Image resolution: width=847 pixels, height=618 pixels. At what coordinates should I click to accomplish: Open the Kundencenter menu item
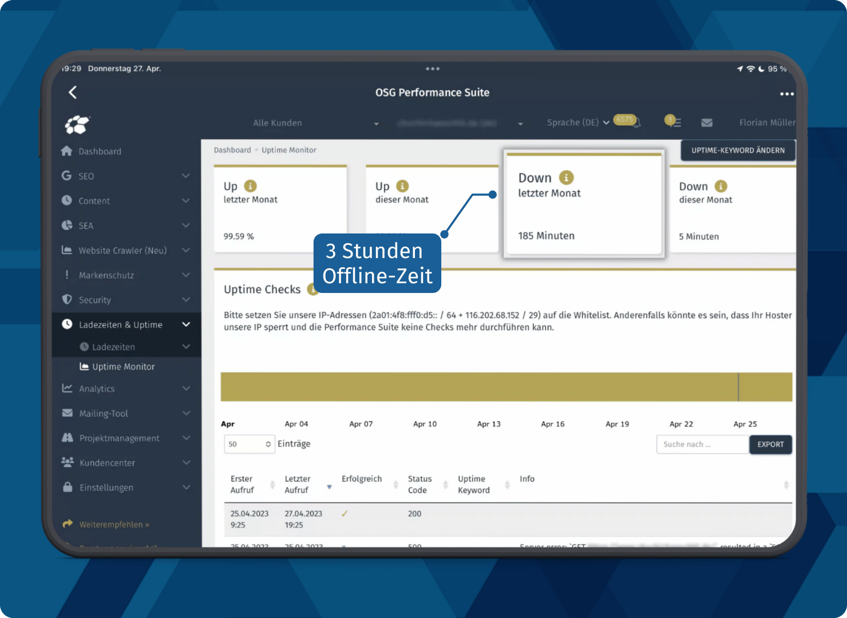pos(107,462)
